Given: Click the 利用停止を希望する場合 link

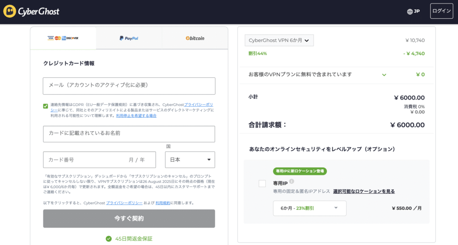Looking at the screenshot, I should 136,116.
